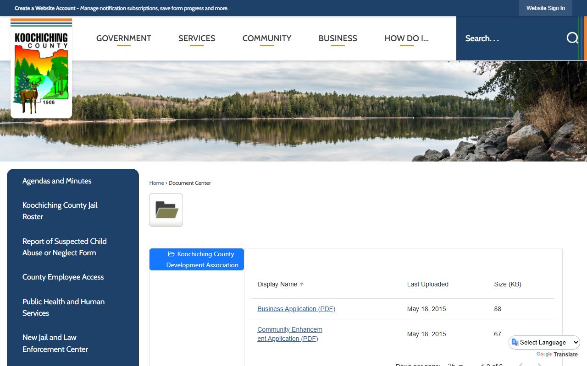Click in the Search field
This screenshot has height=366, width=587.
[511, 38]
